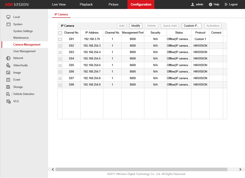Click the Network globe icon
The width and height of the screenshot is (245, 178).
tap(8, 58)
